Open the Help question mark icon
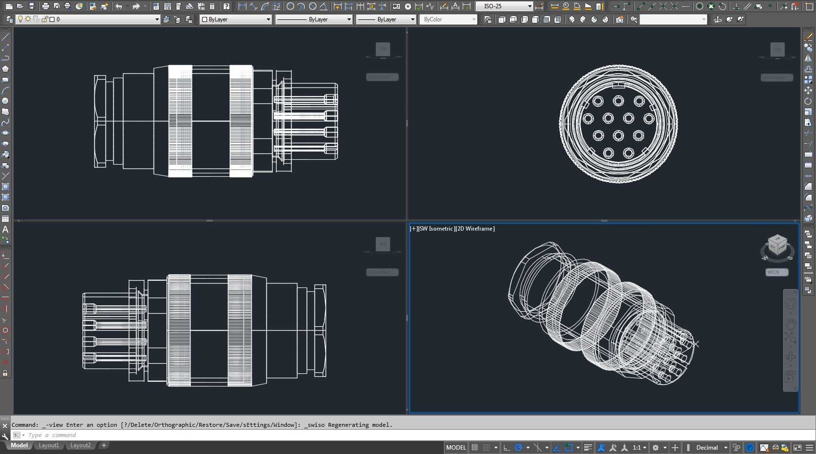This screenshot has width=816, height=454. [x=226, y=6]
